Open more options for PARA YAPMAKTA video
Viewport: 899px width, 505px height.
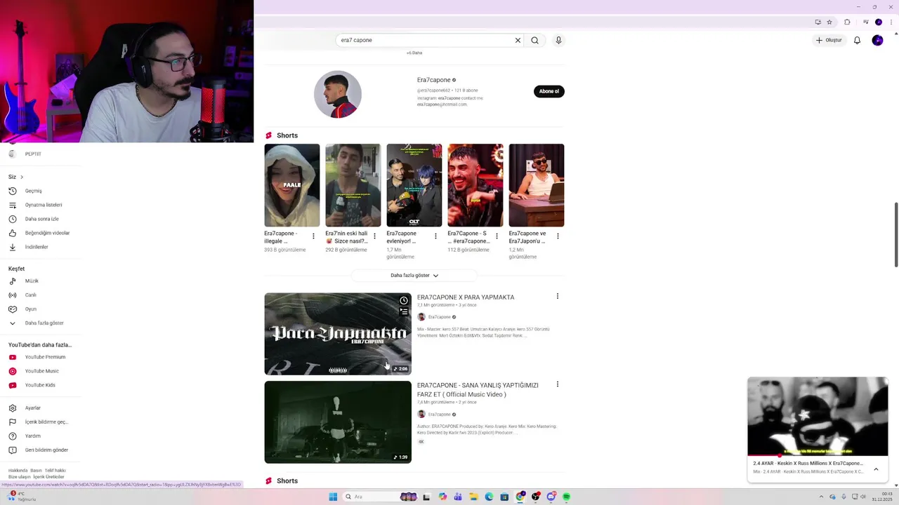(x=558, y=297)
